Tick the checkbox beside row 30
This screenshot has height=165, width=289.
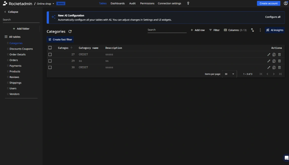pyautogui.click(x=50, y=67)
